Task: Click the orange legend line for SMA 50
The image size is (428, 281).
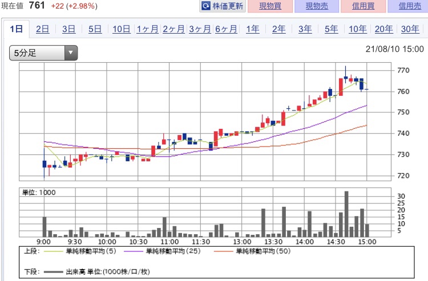Action: click(224, 251)
